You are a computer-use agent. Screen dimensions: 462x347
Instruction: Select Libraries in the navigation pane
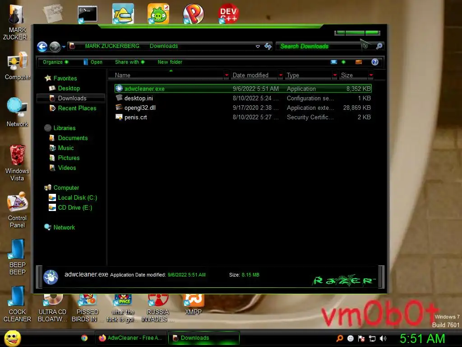pos(60,128)
